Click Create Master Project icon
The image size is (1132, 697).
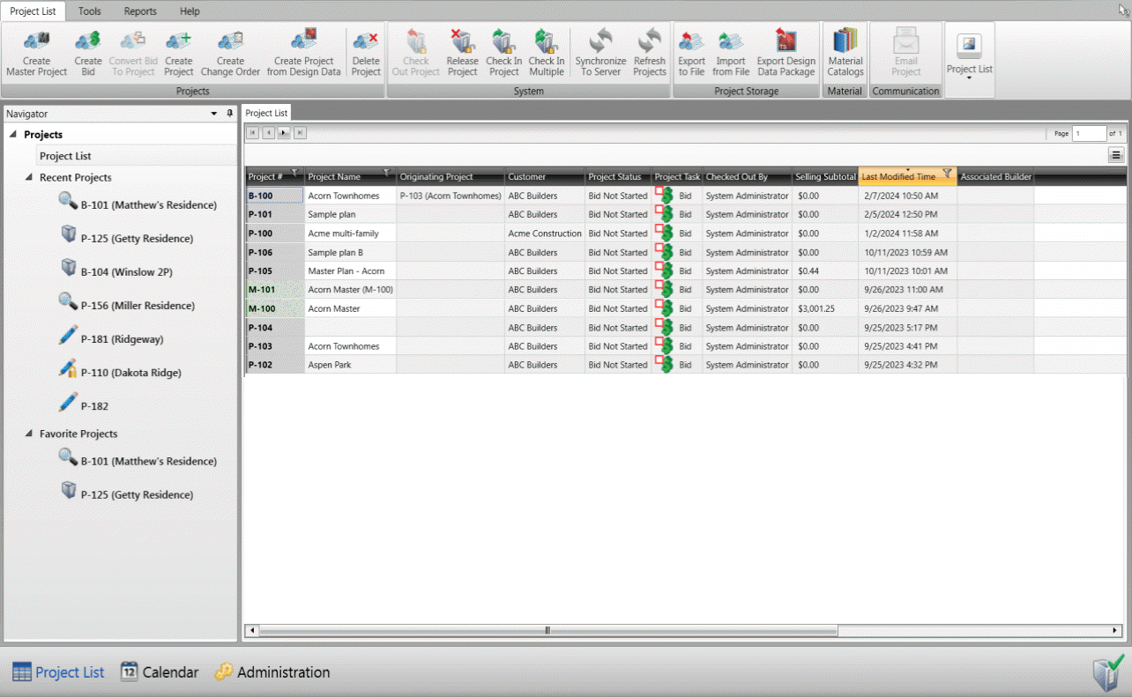37,41
